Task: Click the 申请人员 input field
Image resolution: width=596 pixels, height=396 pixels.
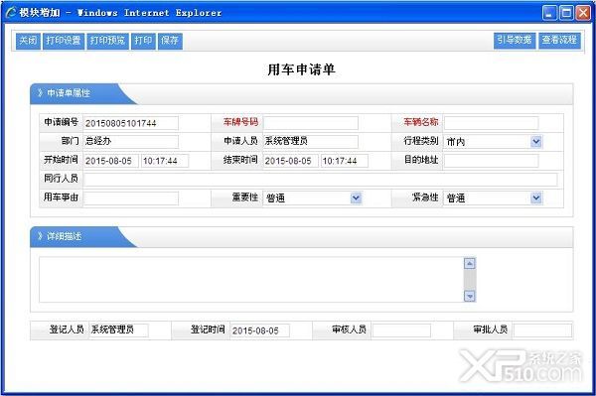Action: coord(311,142)
